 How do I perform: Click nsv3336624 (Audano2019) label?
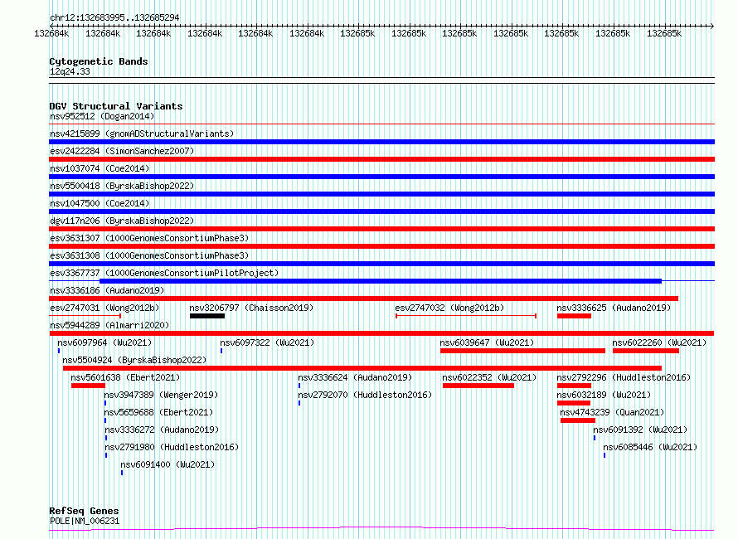point(355,377)
